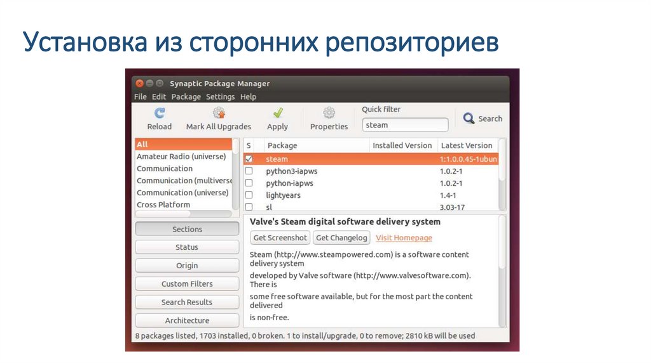Open the Settings menu
Image resolution: width=651 pixels, height=364 pixels.
tap(220, 96)
